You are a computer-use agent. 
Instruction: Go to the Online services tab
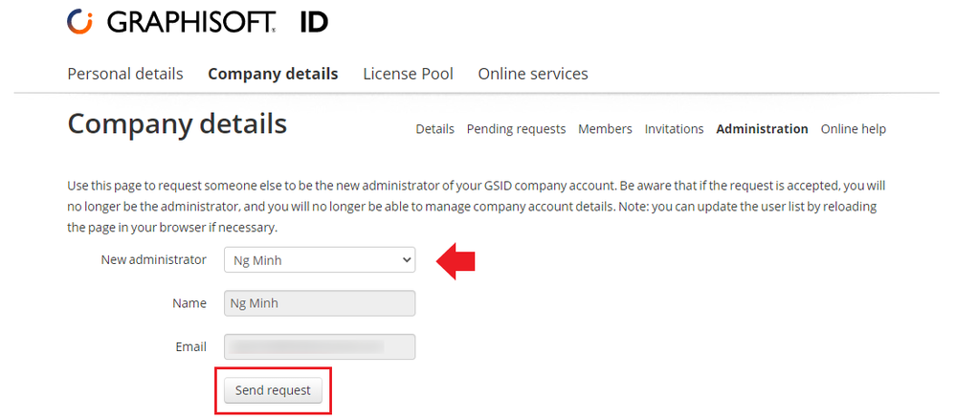point(533,74)
